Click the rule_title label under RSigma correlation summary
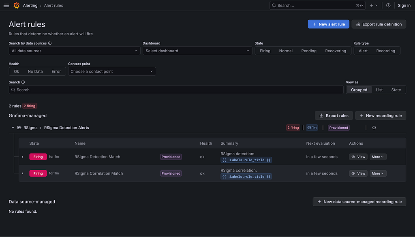The width and height of the screenshot is (415, 237). click(x=246, y=177)
